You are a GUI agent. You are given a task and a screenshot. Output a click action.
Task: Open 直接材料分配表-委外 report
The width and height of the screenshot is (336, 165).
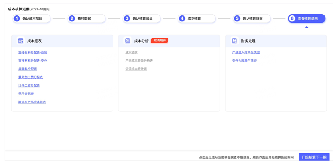[x=33, y=61]
